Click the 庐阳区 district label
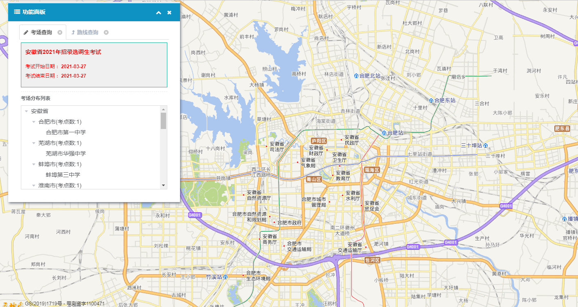Viewport: 578px width, 307px height. [319, 141]
